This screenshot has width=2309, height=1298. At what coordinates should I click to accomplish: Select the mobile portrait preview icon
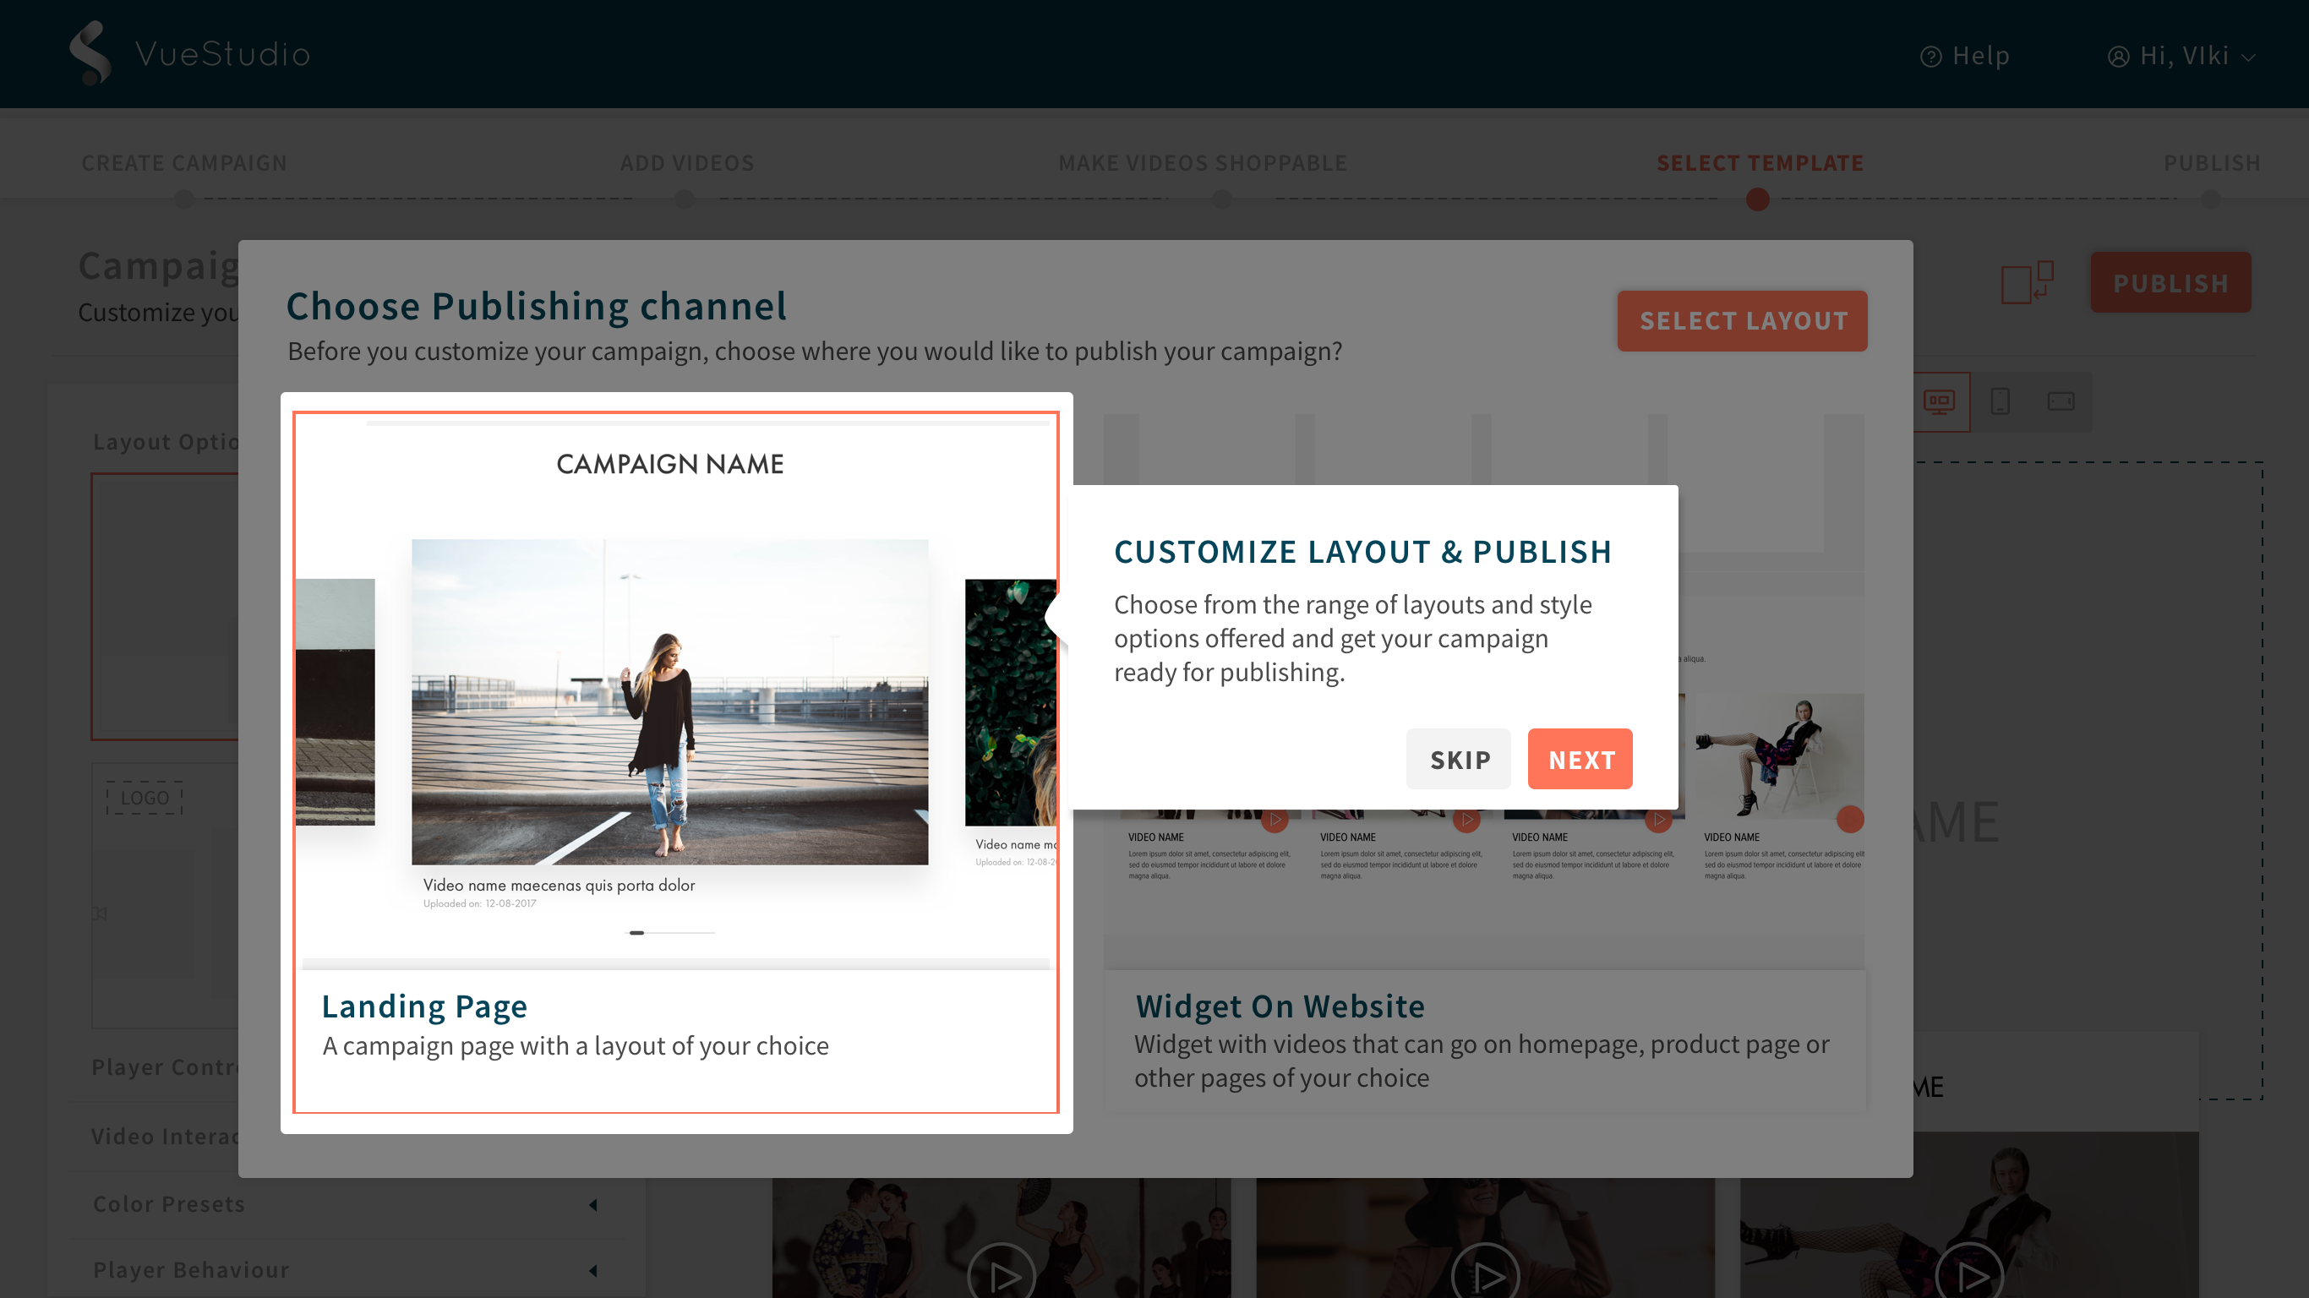point(2000,401)
